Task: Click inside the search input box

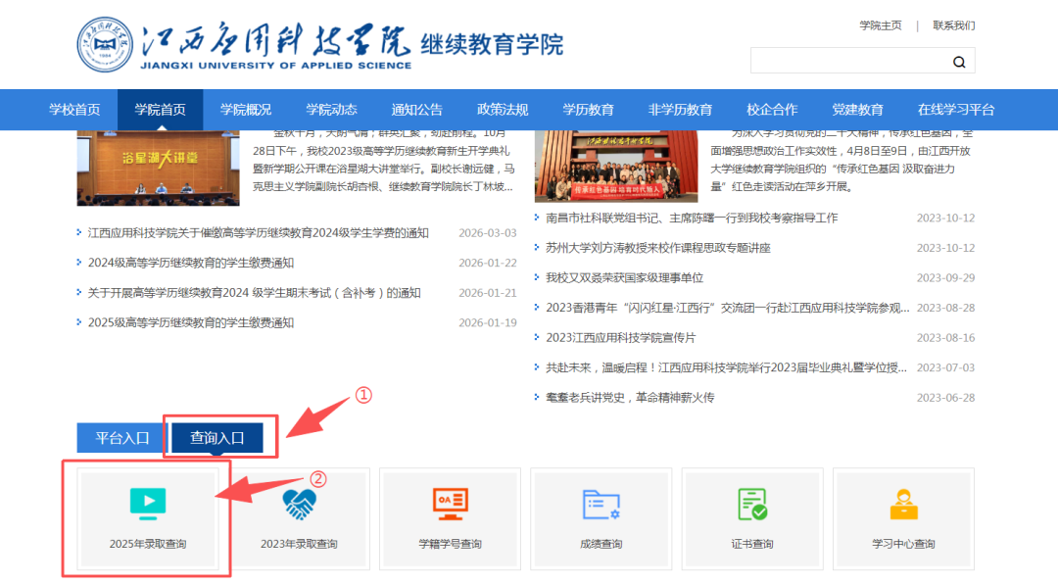Action: click(842, 61)
